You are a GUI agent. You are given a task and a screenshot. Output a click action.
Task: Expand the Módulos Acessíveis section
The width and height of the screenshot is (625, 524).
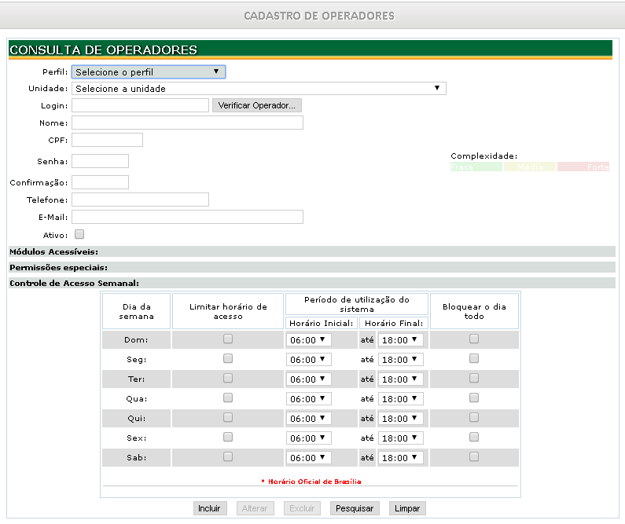click(x=53, y=252)
